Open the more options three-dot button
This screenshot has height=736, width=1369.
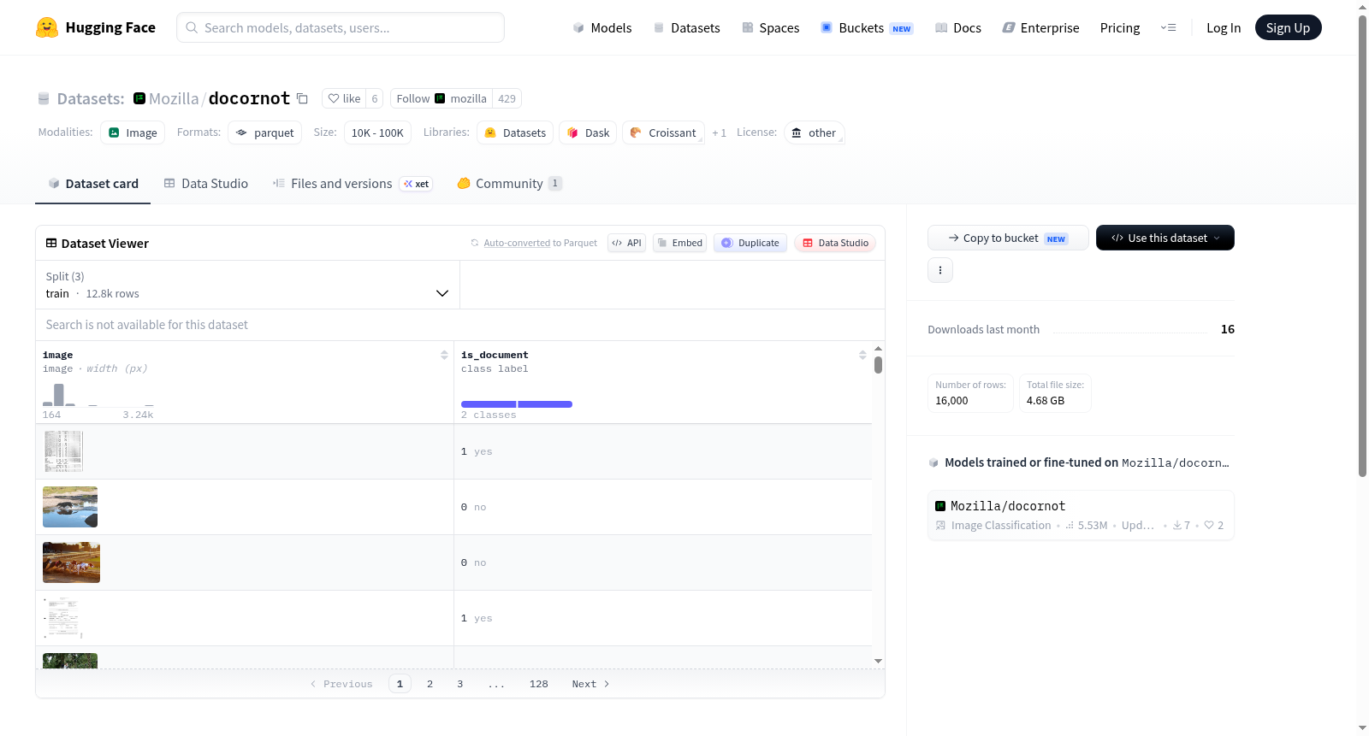click(x=940, y=270)
